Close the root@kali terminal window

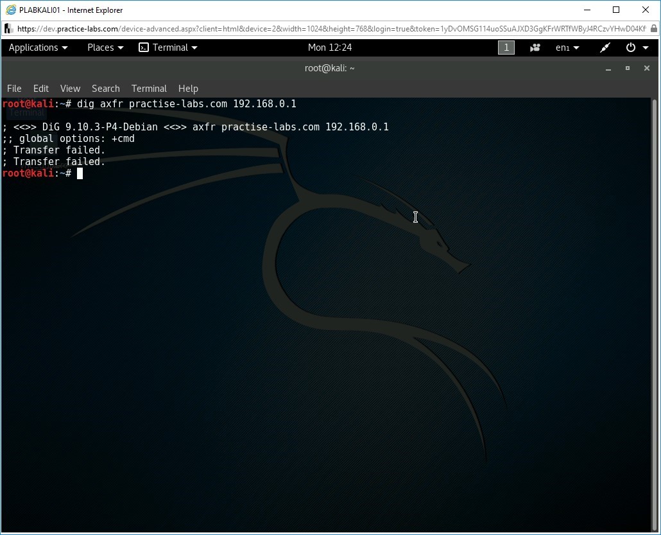pyautogui.click(x=647, y=68)
